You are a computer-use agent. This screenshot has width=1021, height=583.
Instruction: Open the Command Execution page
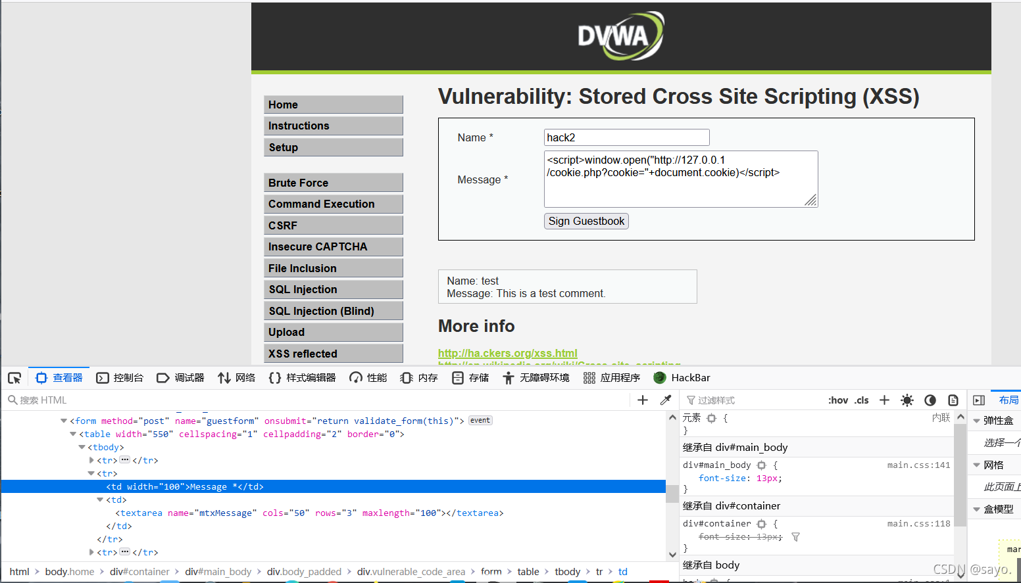(x=334, y=204)
